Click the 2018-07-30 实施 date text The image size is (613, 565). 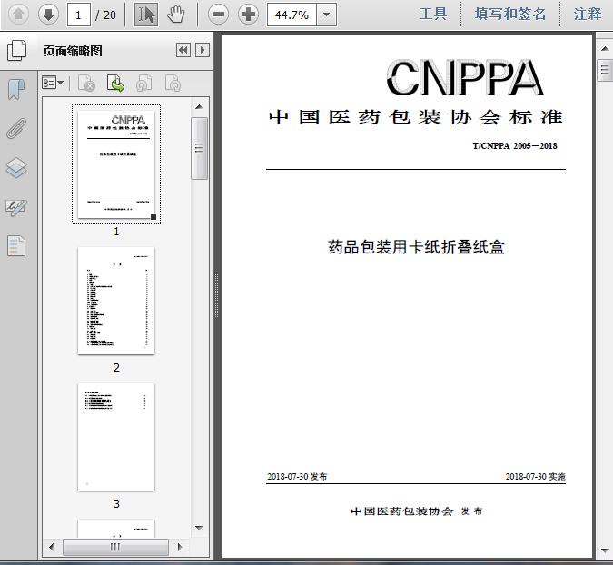[535, 477]
